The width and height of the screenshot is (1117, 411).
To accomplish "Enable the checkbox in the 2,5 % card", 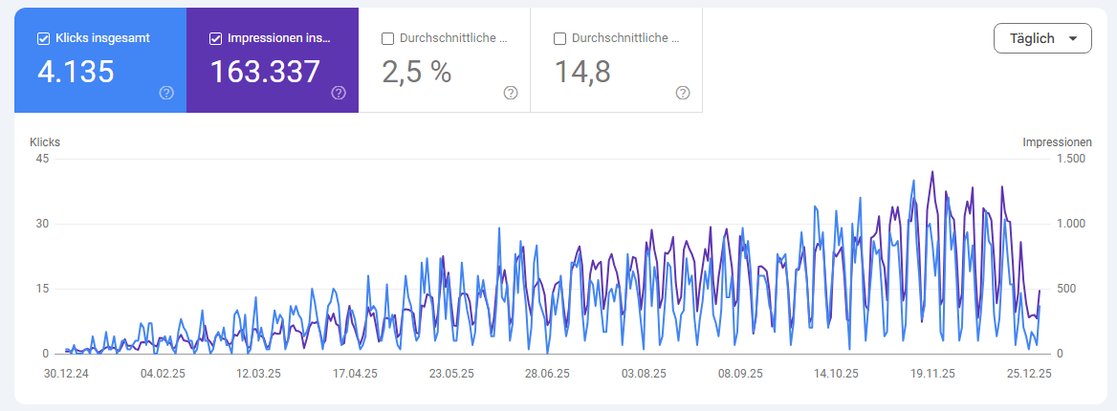I will pyautogui.click(x=387, y=39).
